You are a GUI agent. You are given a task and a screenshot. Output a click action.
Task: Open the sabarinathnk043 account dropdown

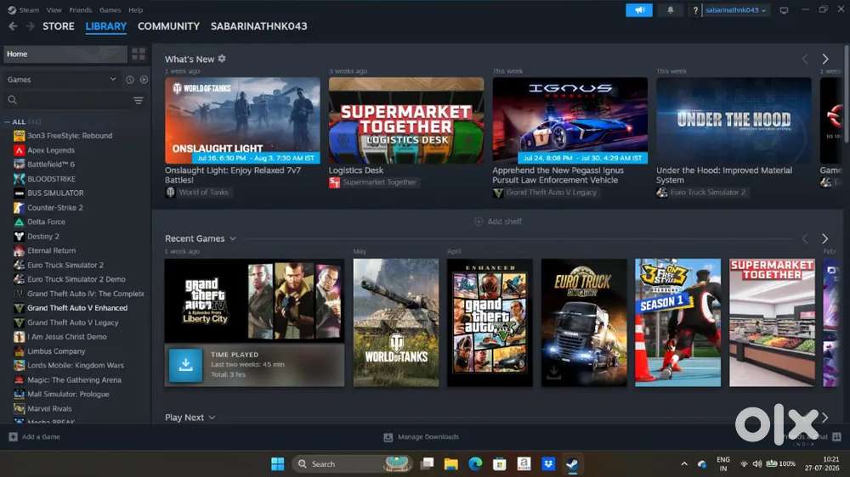coord(735,10)
